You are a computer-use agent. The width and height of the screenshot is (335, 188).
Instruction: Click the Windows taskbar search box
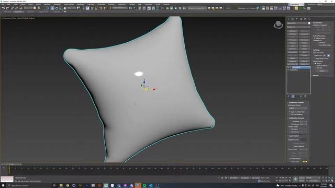point(29,185)
